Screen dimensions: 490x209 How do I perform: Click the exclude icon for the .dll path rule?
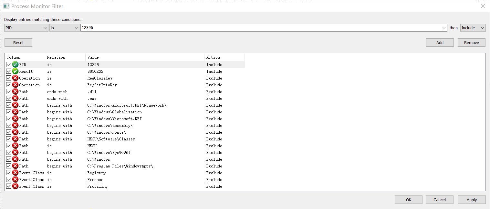coord(15,91)
